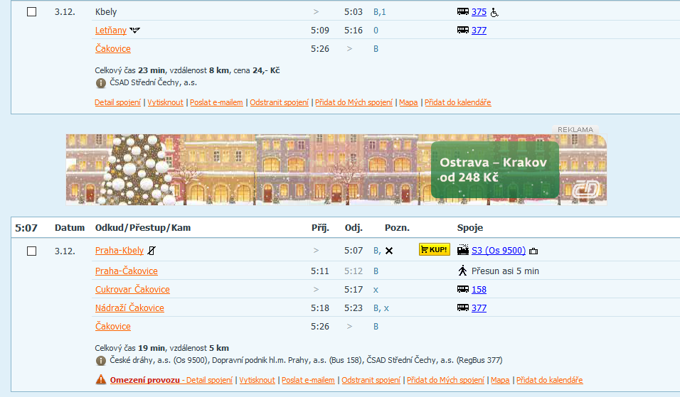
Task: Click the train icon before S3 (Os 9500)
Action: [463, 250]
